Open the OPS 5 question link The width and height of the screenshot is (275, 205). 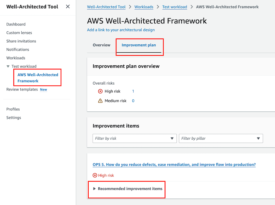(x=174, y=165)
